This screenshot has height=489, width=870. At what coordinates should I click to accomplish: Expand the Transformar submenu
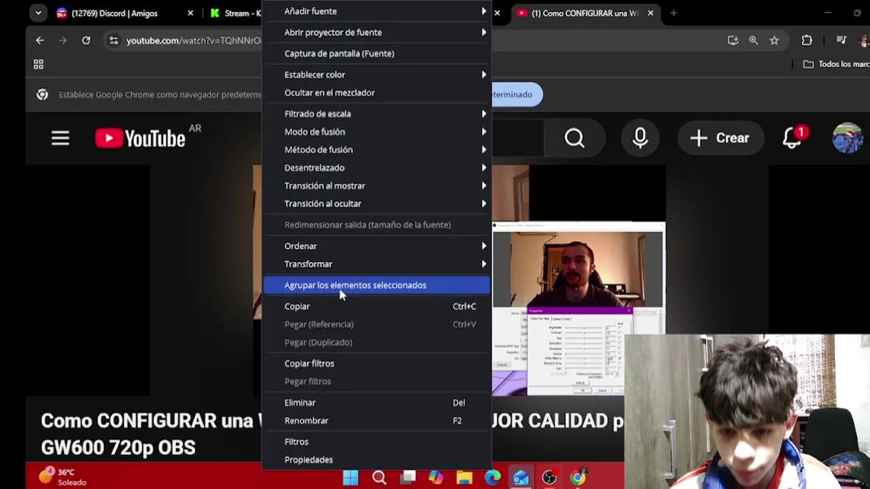point(377,264)
